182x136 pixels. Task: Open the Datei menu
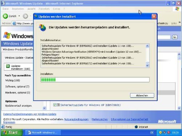[5, 9]
